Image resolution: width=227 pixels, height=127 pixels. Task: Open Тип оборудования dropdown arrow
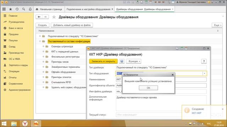tap(205, 73)
